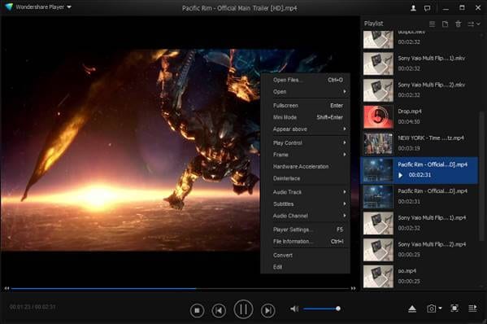Click the Playlist panel title

[374, 24]
